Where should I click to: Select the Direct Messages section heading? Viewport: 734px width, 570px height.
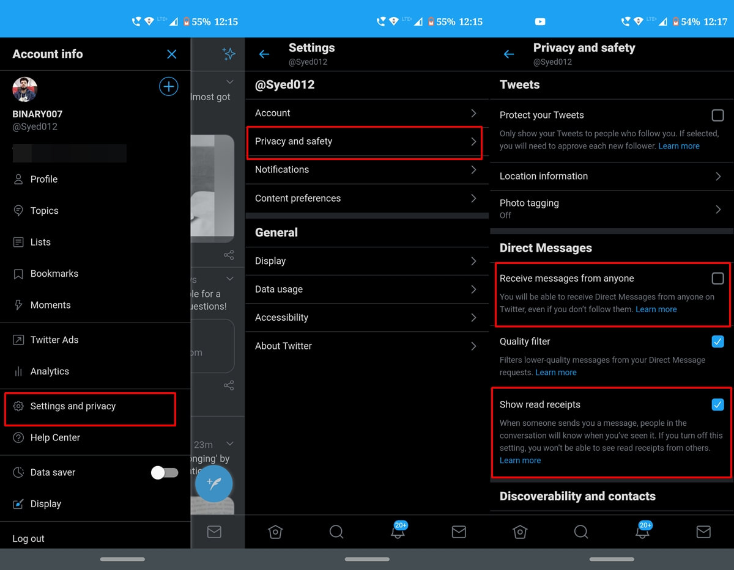[546, 248]
